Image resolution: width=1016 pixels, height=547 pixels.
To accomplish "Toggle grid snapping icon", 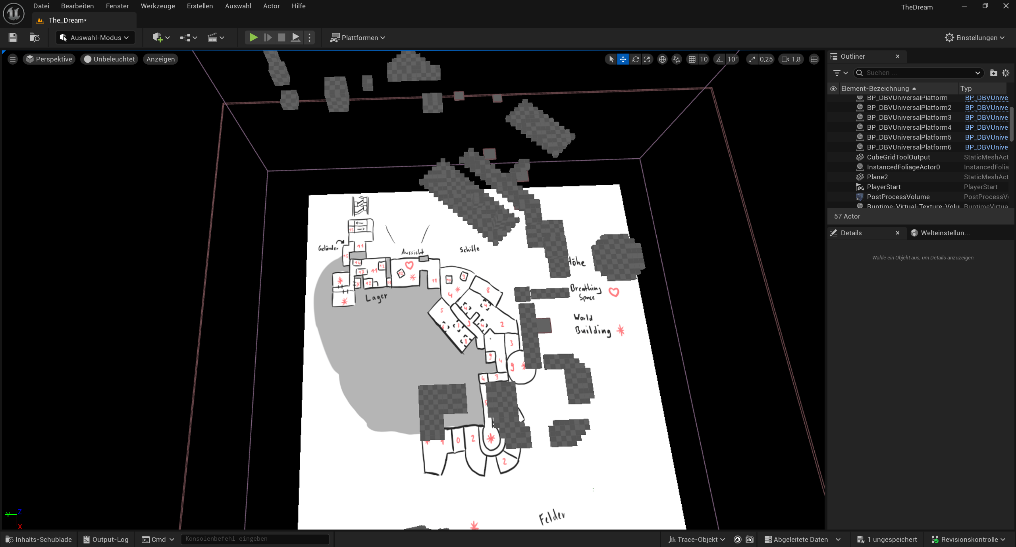I will click(x=692, y=59).
